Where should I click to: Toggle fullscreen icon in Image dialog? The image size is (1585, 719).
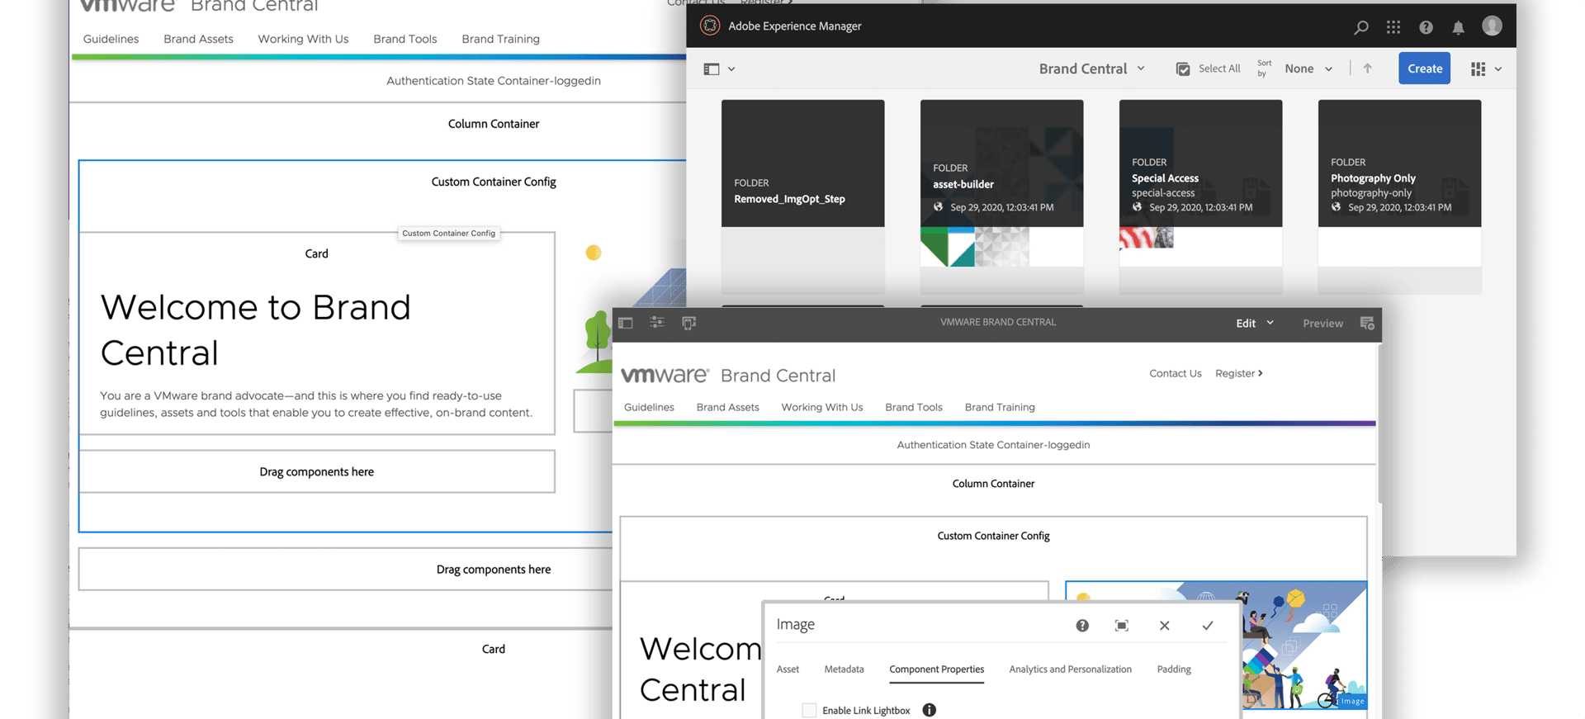point(1121,626)
